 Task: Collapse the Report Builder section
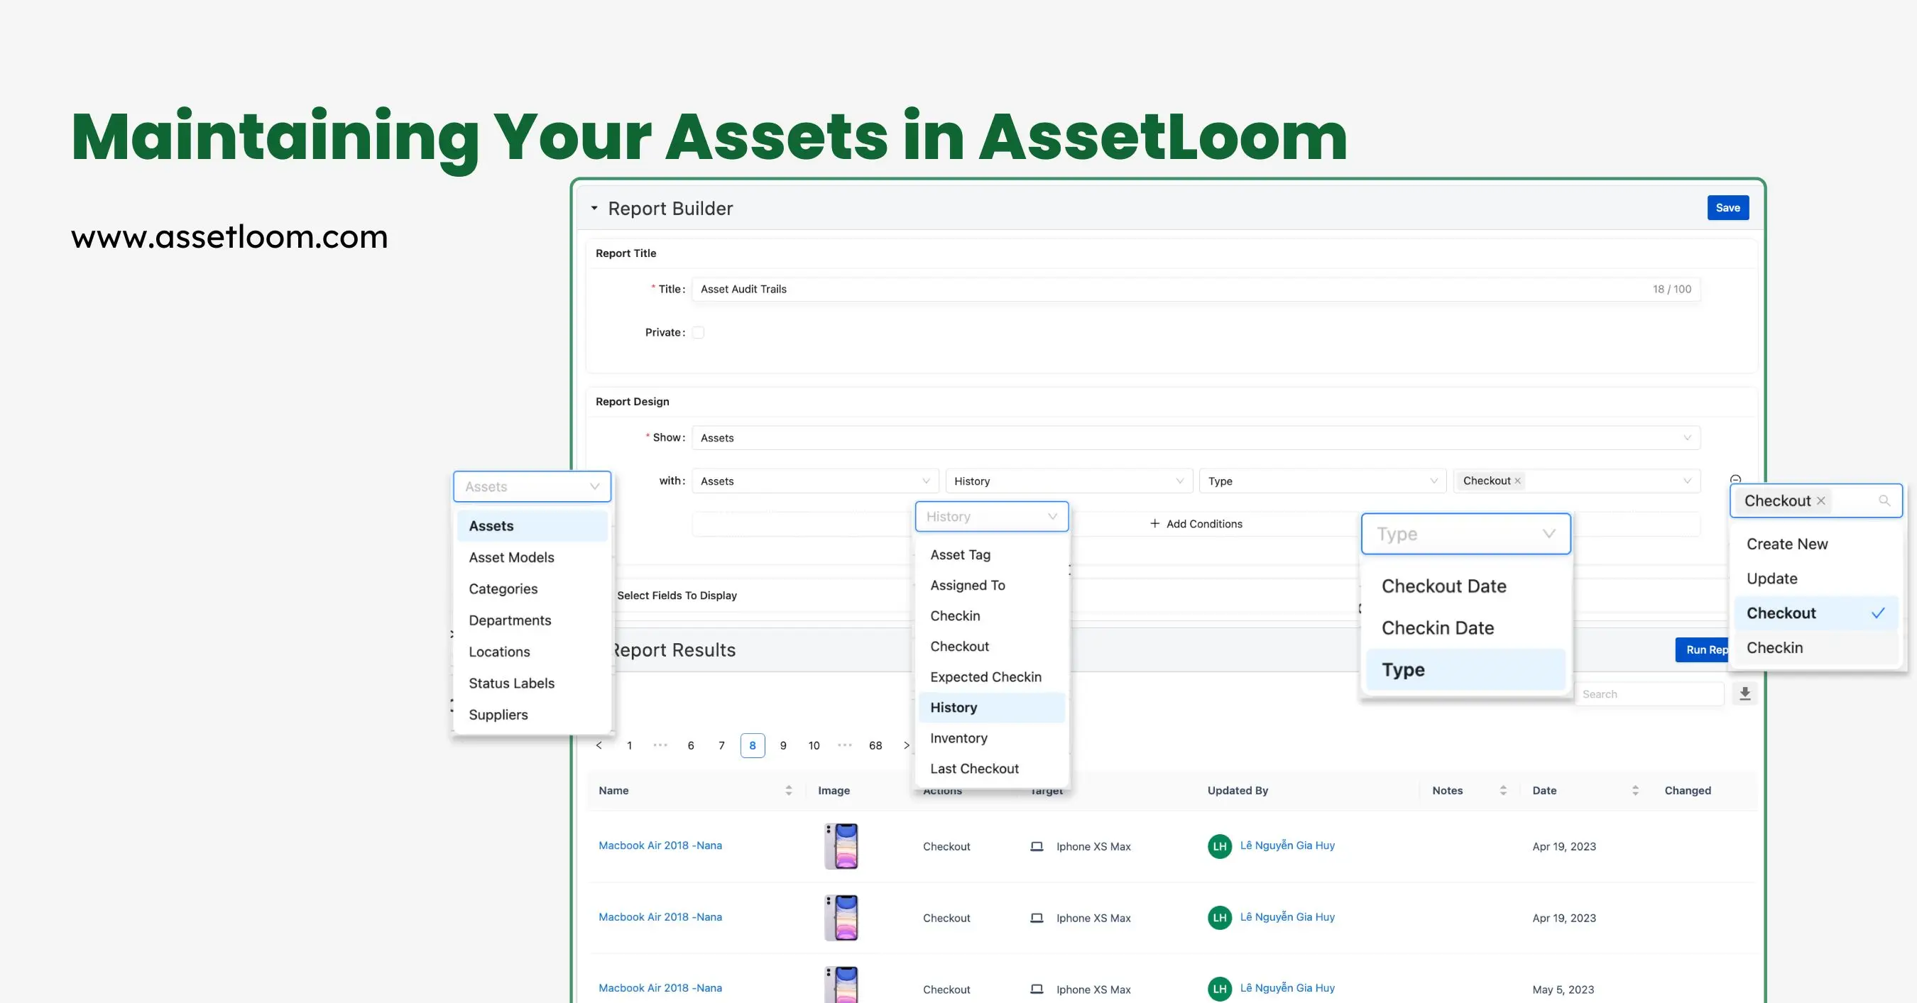[x=594, y=209]
